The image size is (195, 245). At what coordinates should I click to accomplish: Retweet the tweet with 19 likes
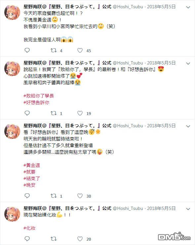[54, 113]
